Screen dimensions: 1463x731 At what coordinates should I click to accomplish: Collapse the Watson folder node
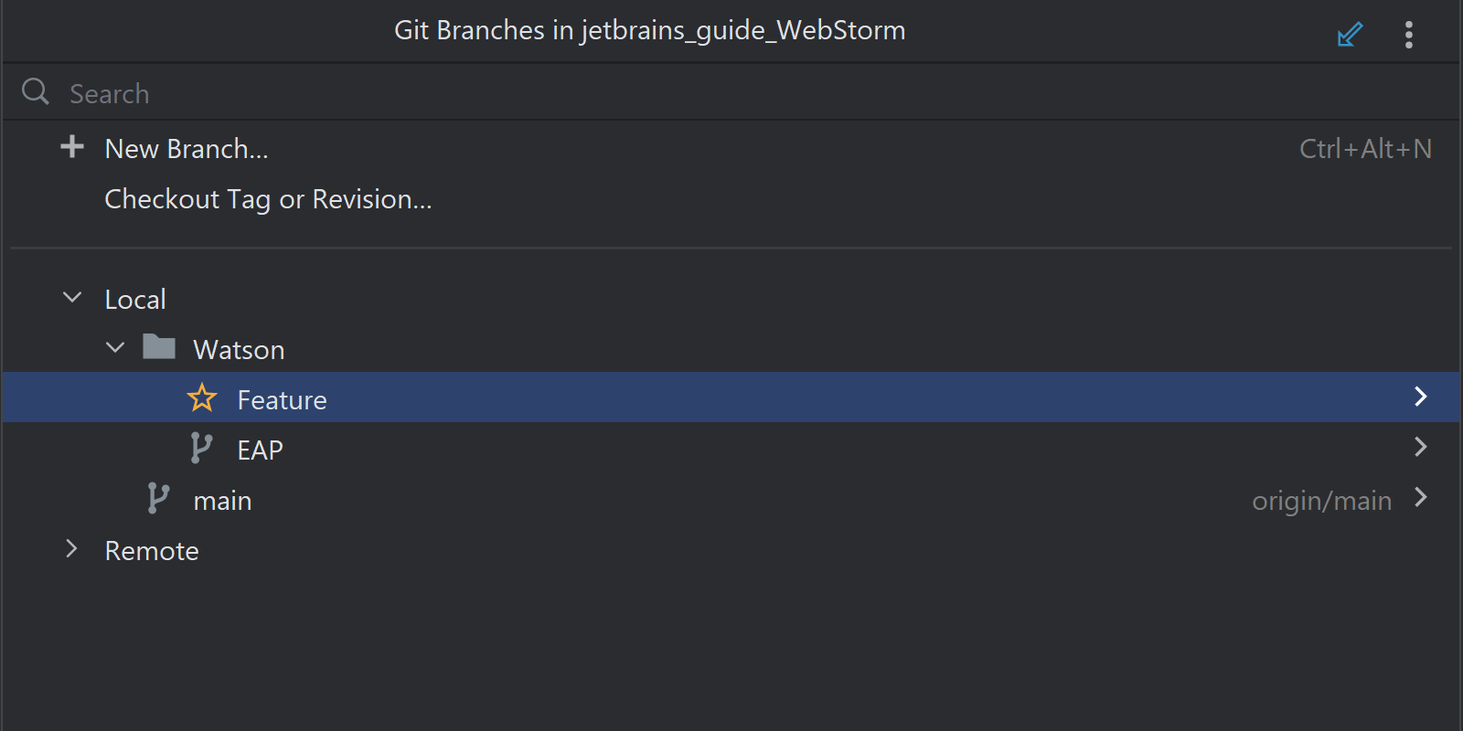(x=115, y=347)
